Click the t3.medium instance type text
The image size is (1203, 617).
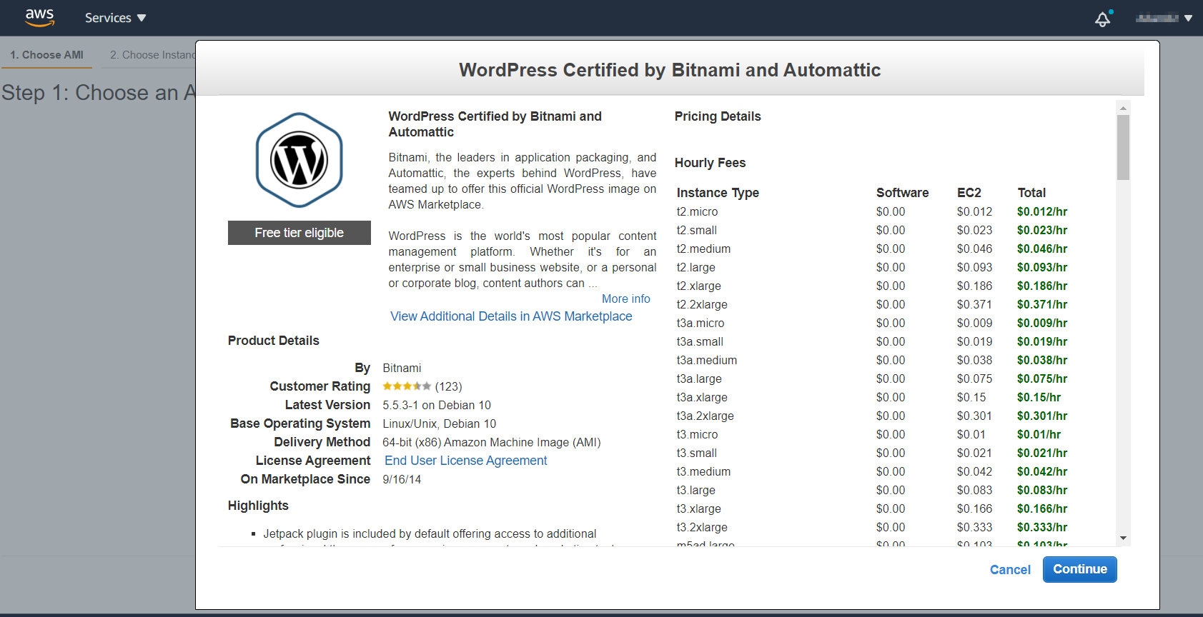703,471
